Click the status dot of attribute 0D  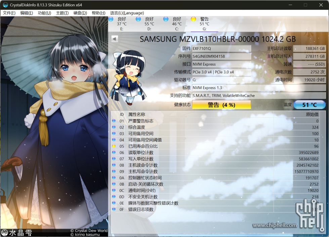coord(114,196)
